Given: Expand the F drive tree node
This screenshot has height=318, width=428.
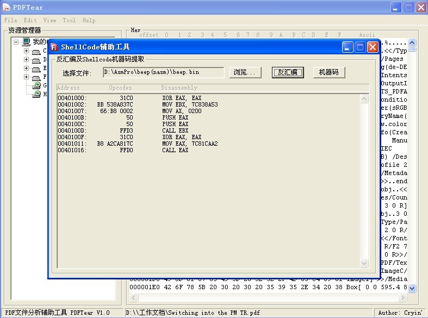Looking at the screenshot, I should (x=26, y=77).
